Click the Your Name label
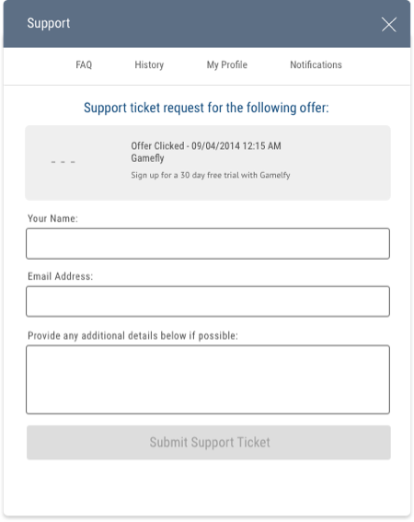 pos(52,218)
